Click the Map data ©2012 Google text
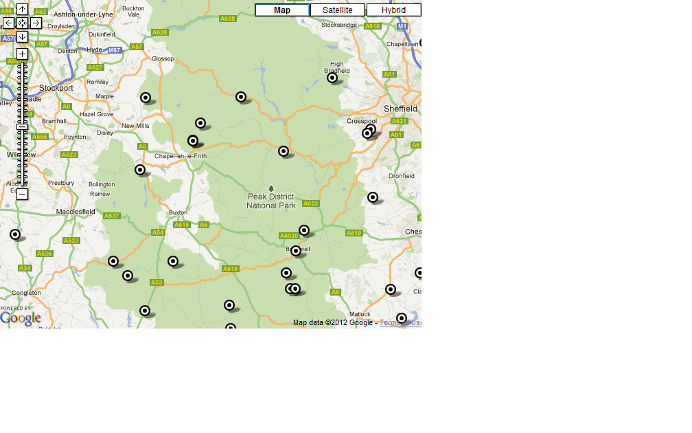Screen dimensions: 692x433 click(x=333, y=322)
